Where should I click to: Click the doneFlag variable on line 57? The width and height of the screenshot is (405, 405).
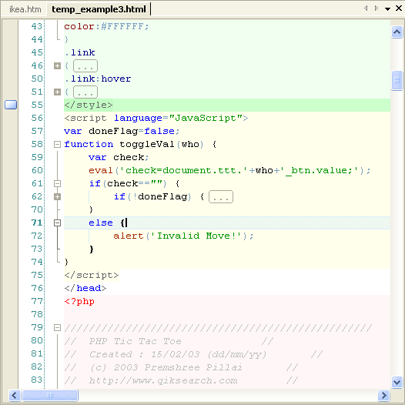point(113,131)
